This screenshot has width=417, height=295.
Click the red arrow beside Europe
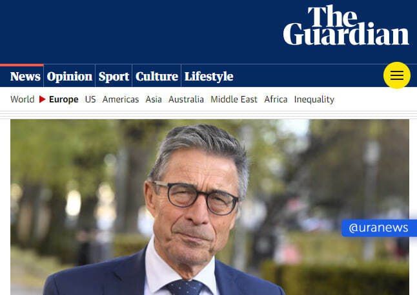tap(42, 99)
